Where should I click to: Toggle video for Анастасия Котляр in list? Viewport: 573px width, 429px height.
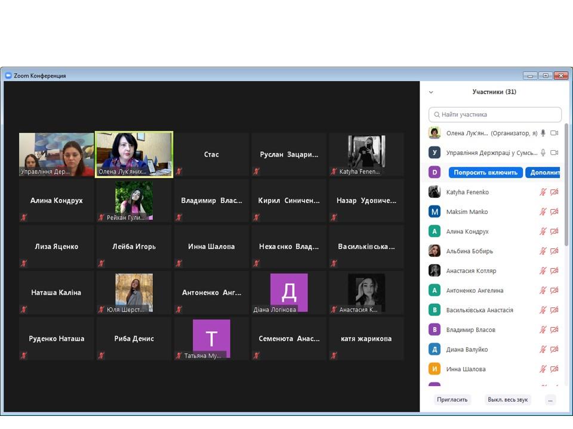[x=554, y=271]
